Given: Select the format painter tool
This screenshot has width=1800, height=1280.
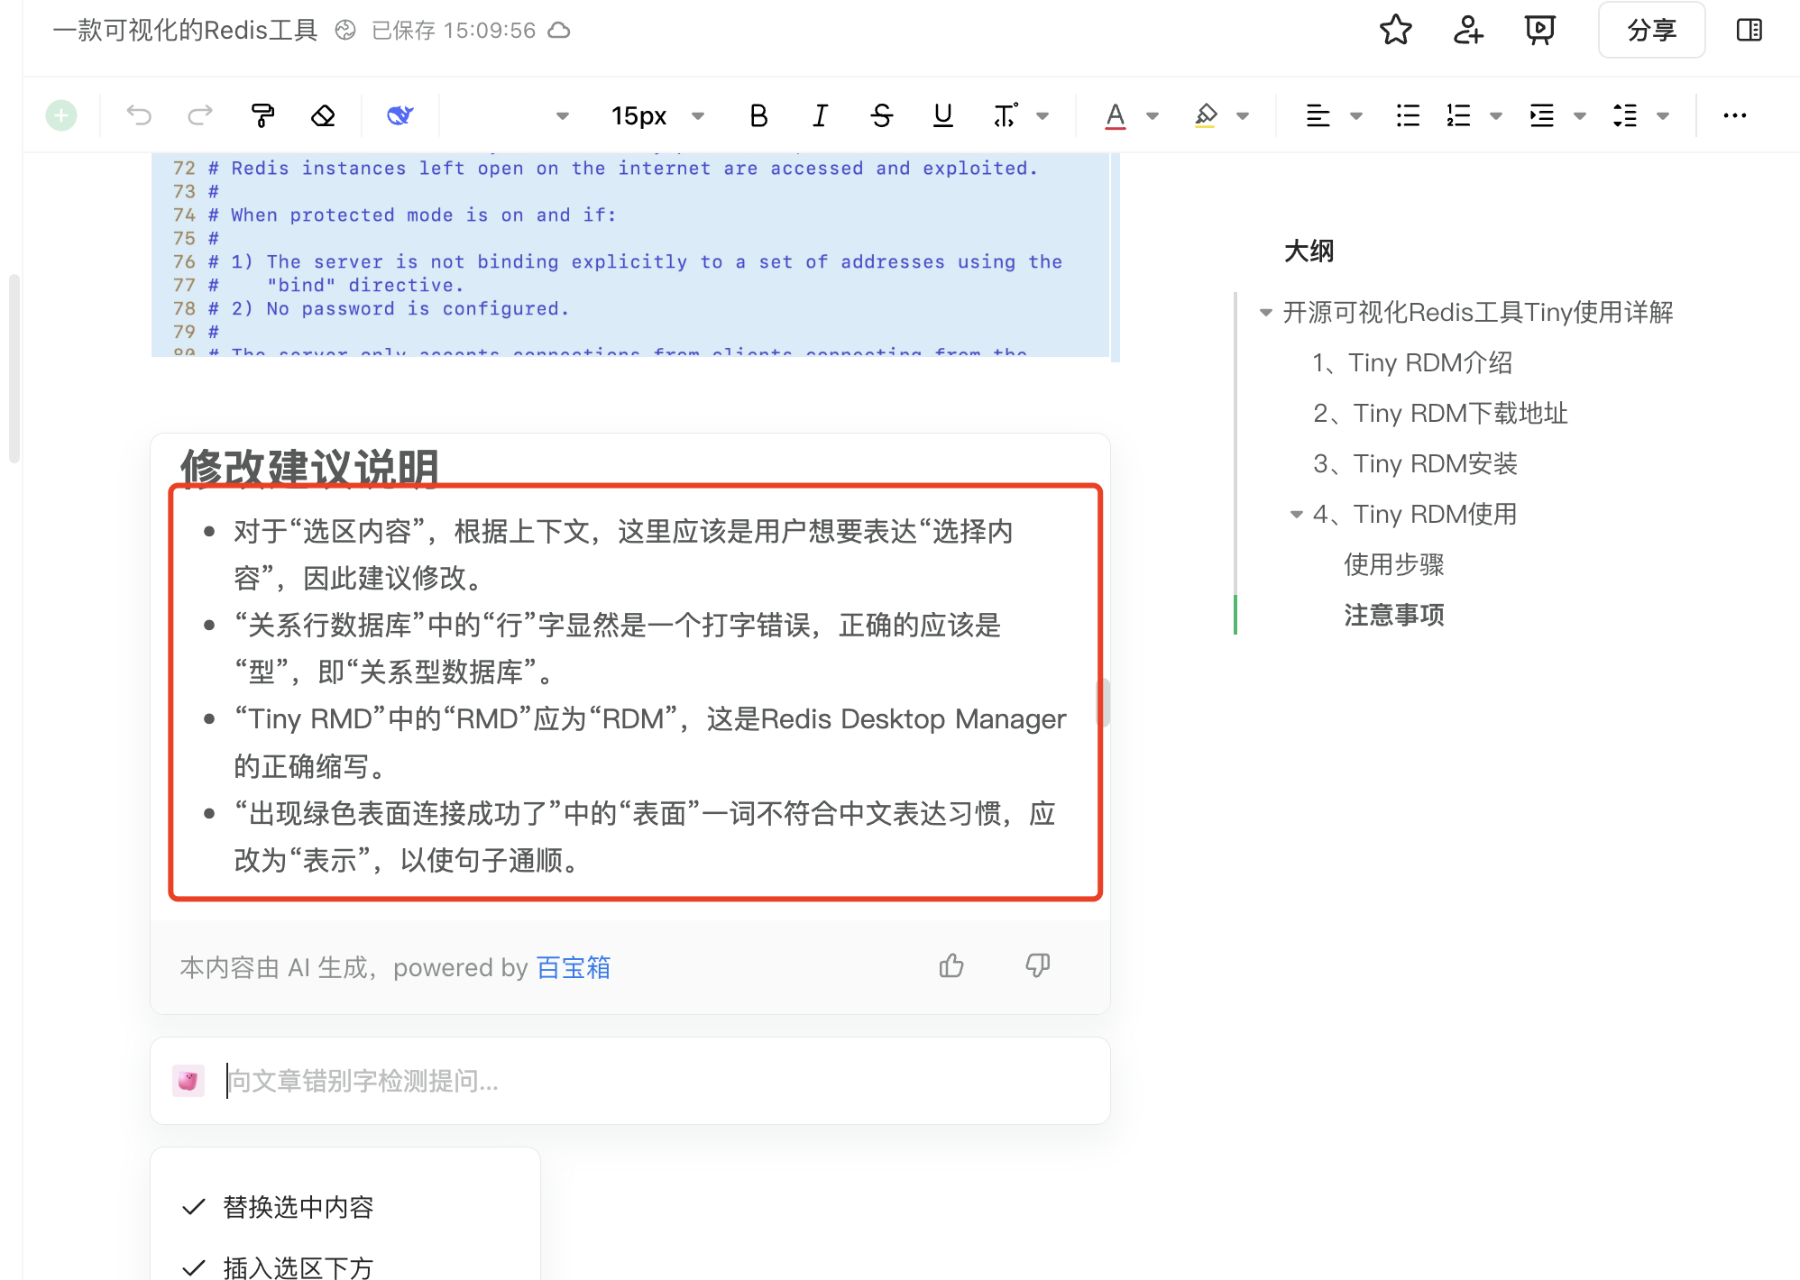Looking at the screenshot, I should [262, 115].
